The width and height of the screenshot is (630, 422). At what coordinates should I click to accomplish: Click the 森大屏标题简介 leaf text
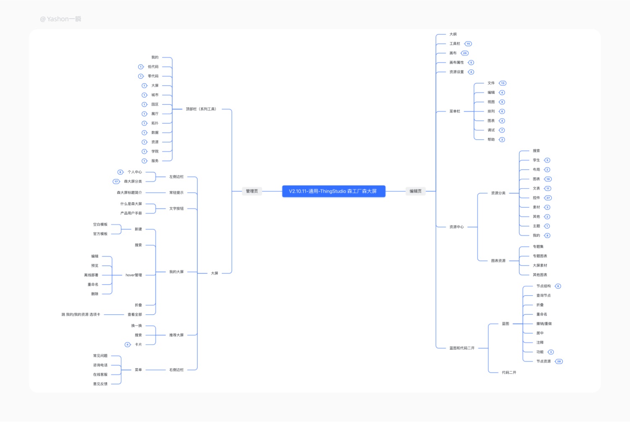tap(129, 193)
